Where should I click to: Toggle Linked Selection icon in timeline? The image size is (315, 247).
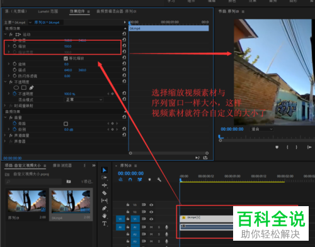[140, 180]
